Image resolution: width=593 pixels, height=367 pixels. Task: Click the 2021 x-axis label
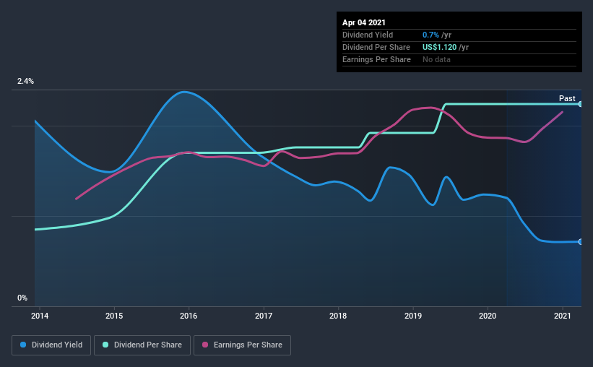(x=563, y=316)
